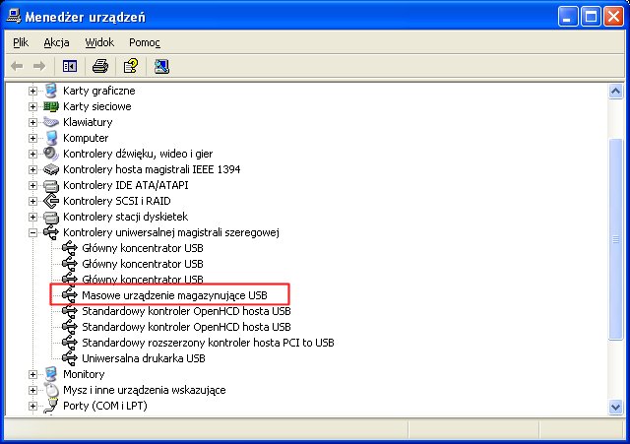Click the vertical scrollbar thumb
The image size is (630, 444).
coord(615,239)
